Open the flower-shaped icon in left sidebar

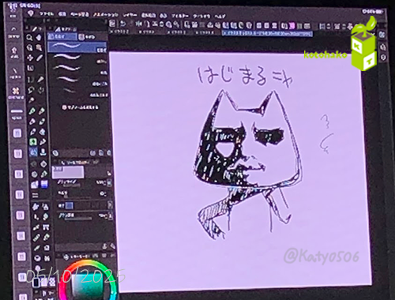[x=16, y=92]
